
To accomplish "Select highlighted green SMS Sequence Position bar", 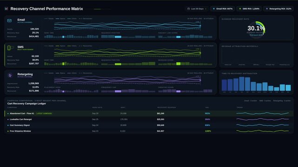I will click(x=118, y=64).
